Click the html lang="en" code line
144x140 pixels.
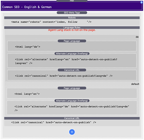(27, 94)
